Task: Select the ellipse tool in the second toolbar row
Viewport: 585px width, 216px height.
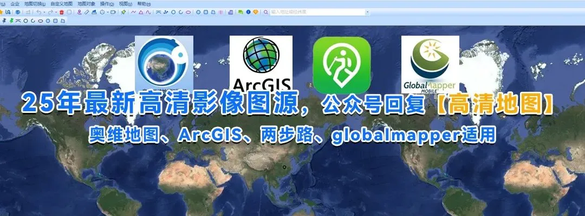Action: pos(40,21)
